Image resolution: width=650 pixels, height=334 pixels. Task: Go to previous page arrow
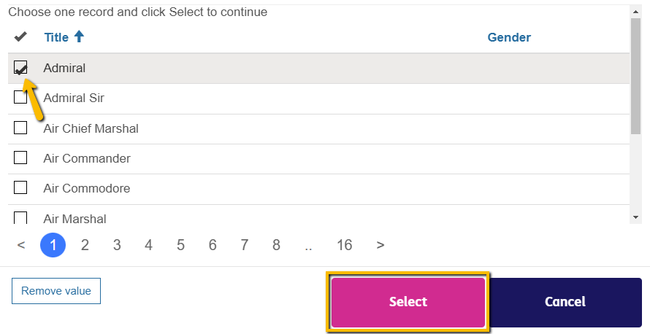[21, 245]
